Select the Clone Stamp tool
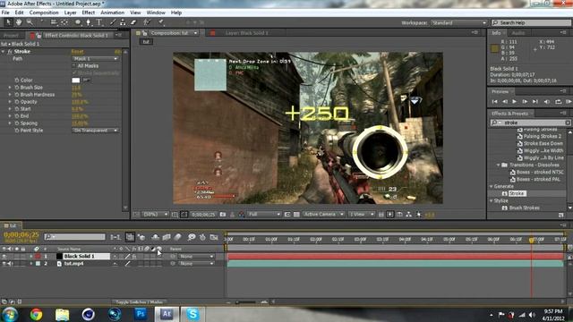Viewport: 573px width, 322px height. click(123, 22)
